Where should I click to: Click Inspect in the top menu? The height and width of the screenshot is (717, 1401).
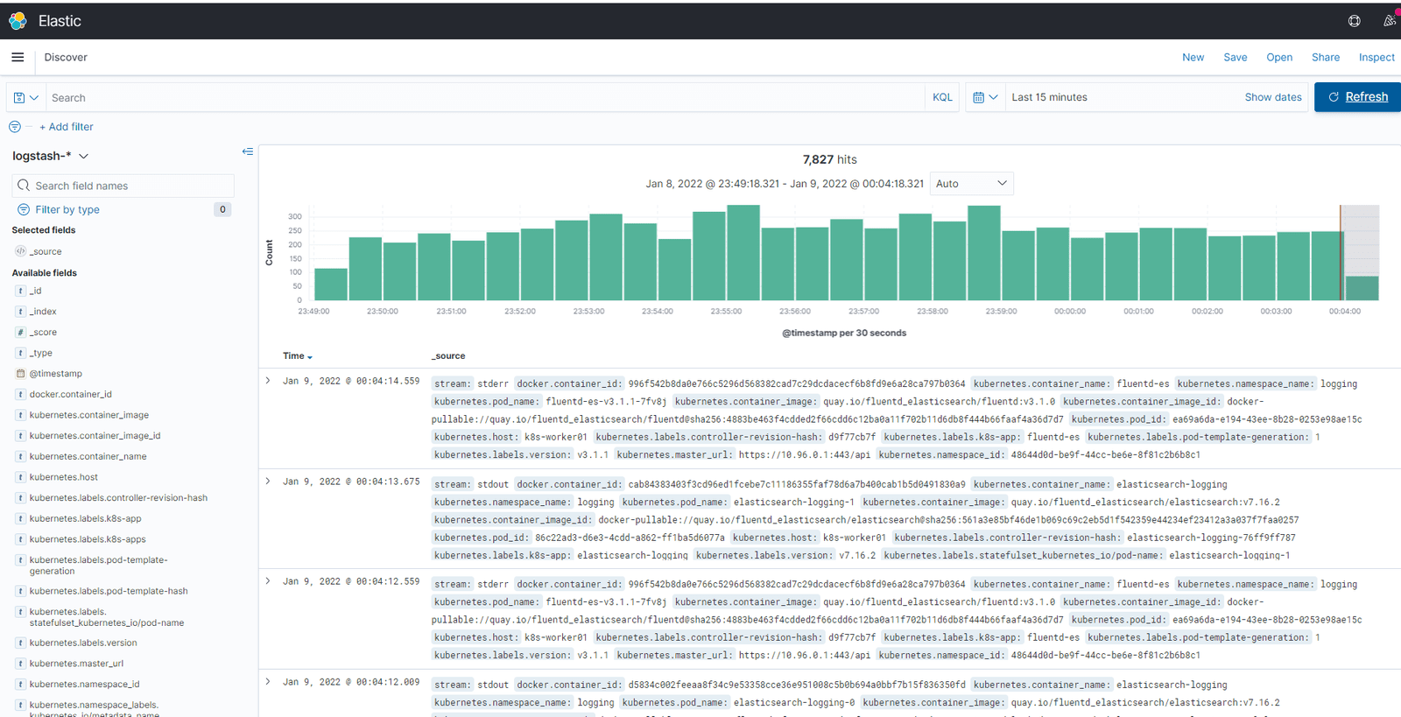tap(1376, 58)
